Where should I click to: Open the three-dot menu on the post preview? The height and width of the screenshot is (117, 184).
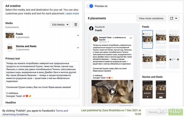(x=130, y=39)
